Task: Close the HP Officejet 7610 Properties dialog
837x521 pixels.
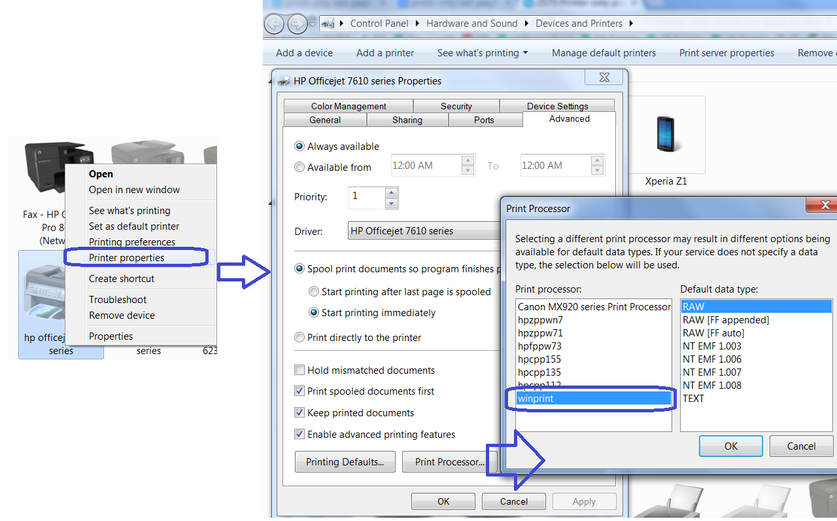Action: pos(603,78)
